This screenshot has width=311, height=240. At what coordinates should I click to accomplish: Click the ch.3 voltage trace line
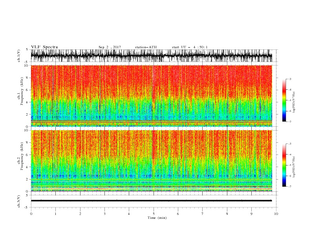pos(151,201)
